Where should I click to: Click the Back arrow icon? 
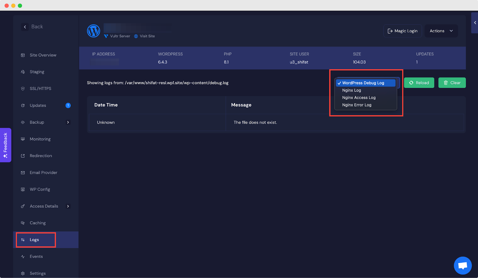tap(25, 27)
